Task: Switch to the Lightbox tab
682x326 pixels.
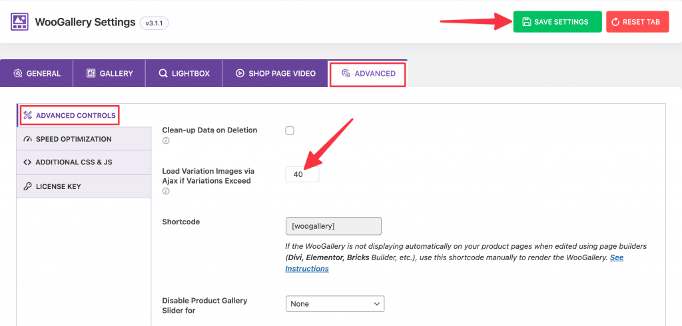Action: pyautogui.click(x=184, y=73)
